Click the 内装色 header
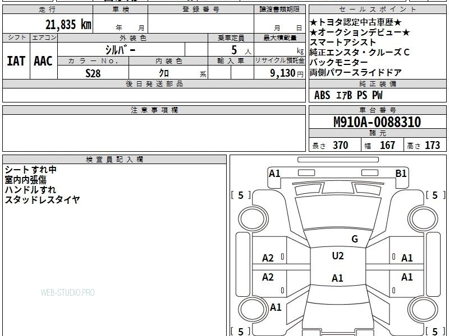This screenshot has height=336, width=449. 169,61
